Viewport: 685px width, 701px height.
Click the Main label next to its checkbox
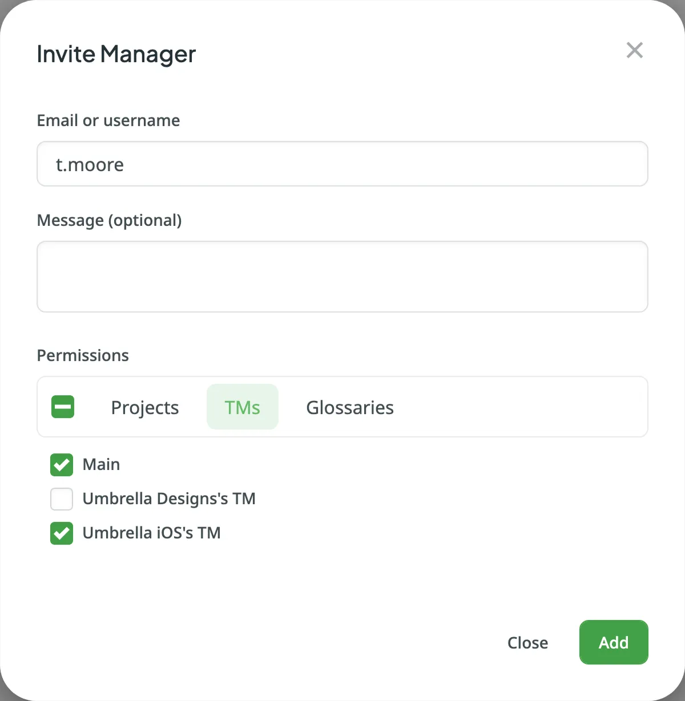[102, 464]
